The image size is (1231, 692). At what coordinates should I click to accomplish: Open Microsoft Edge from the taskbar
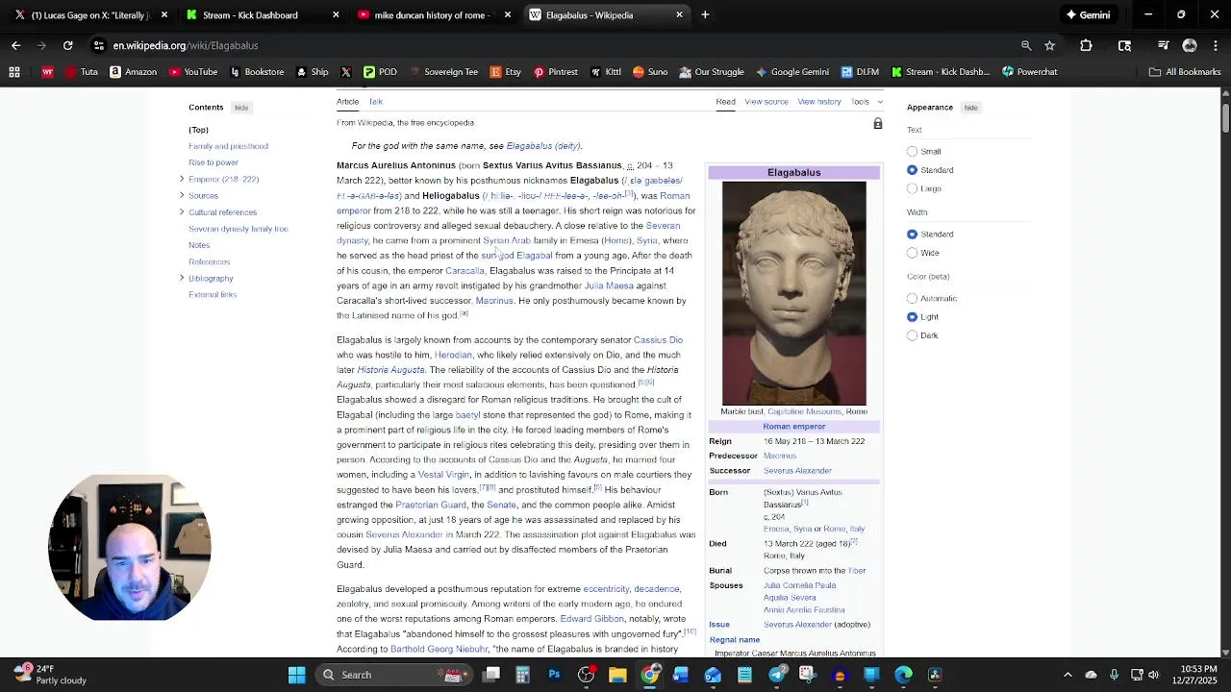(903, 675)
